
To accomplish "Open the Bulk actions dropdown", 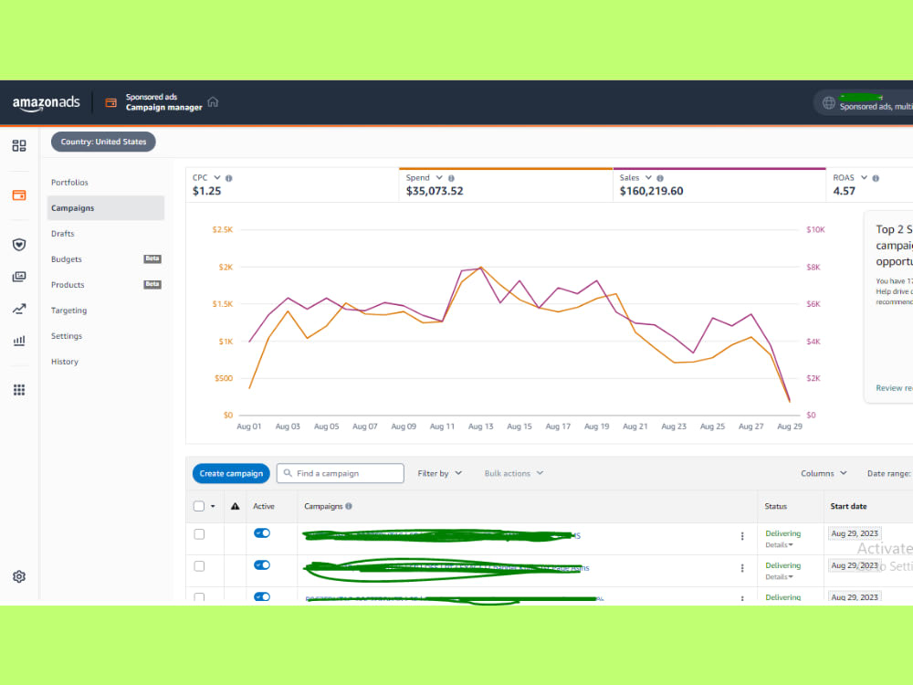I will pos(513,473).
